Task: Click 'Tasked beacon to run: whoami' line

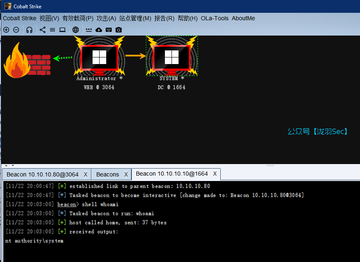Action: click(80, 214)
